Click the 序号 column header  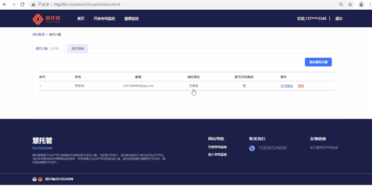pyautogui.click(x=42, y=77)
